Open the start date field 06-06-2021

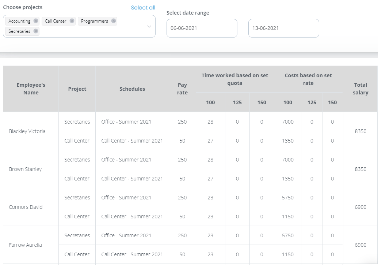202,28
